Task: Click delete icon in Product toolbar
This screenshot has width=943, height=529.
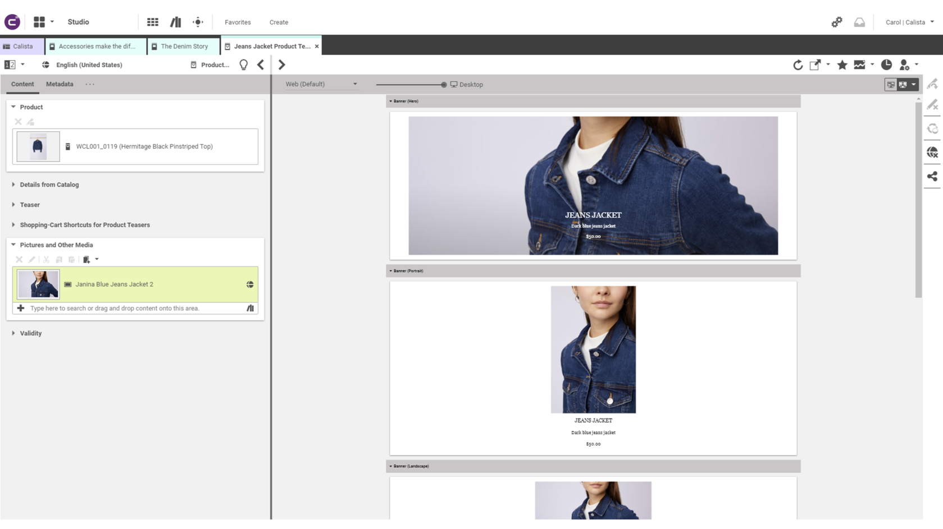Action: (19, 122)
